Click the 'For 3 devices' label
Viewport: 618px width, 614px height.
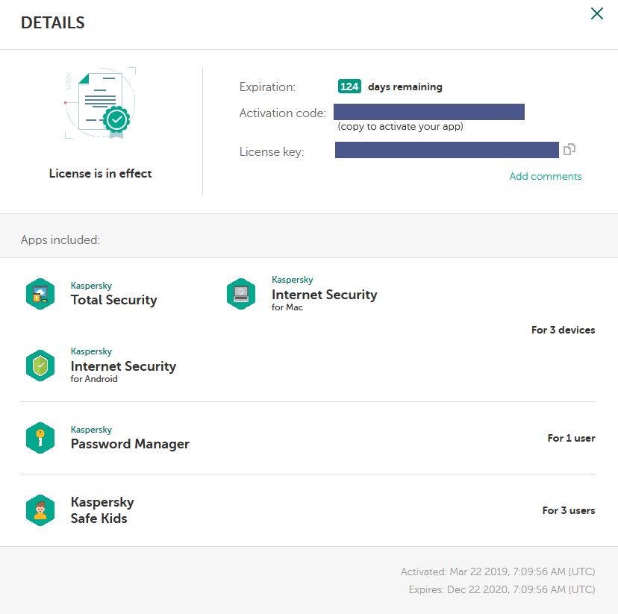point(563,330)
